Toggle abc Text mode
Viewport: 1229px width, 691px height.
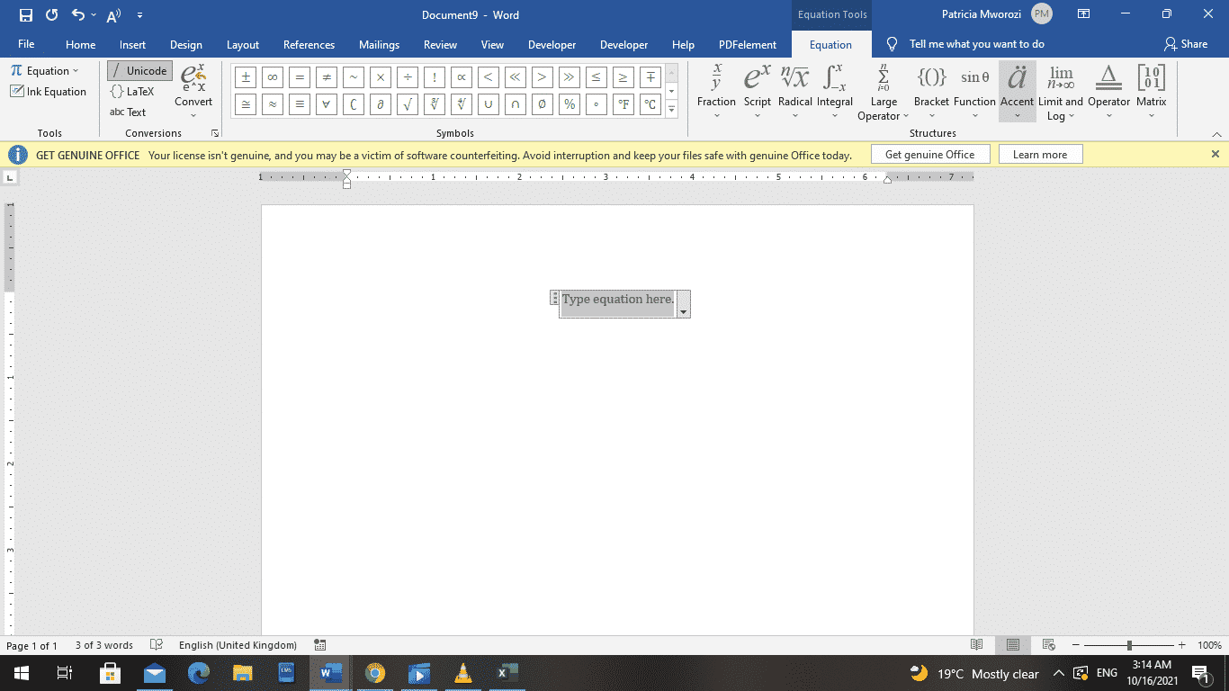click(x=130, y=112)
